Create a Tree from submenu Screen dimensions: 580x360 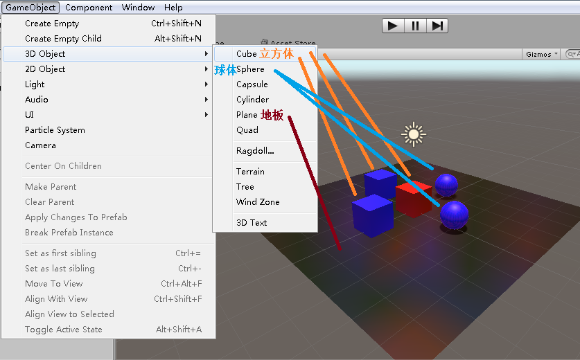(265, 187)
